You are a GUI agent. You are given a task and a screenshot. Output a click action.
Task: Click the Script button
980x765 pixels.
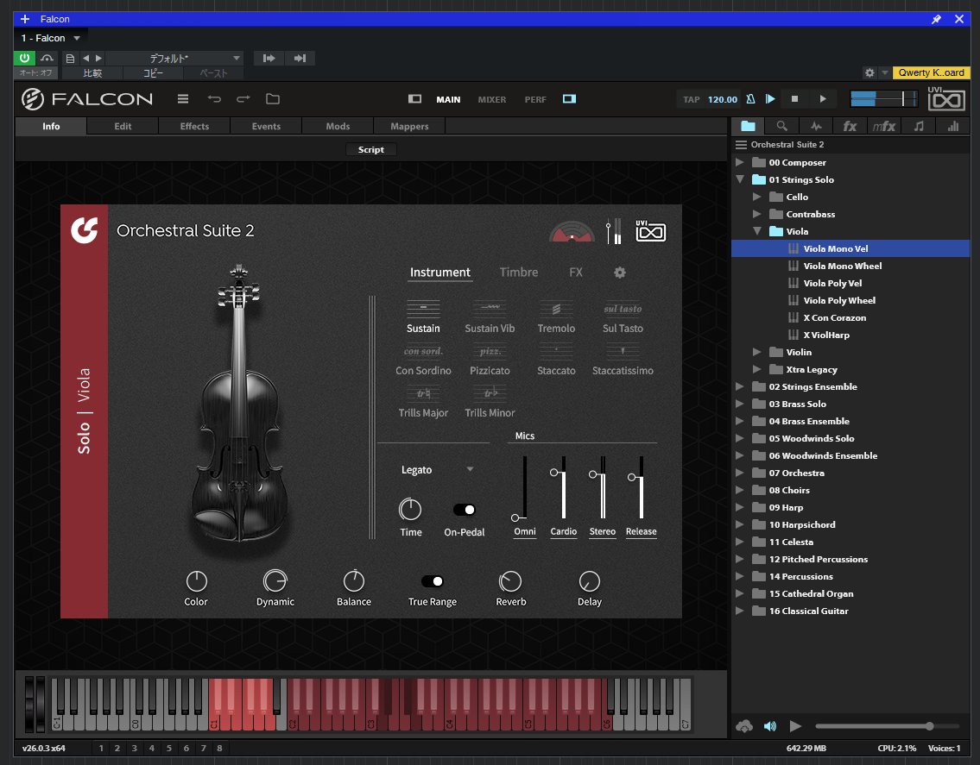coord(370,150)
